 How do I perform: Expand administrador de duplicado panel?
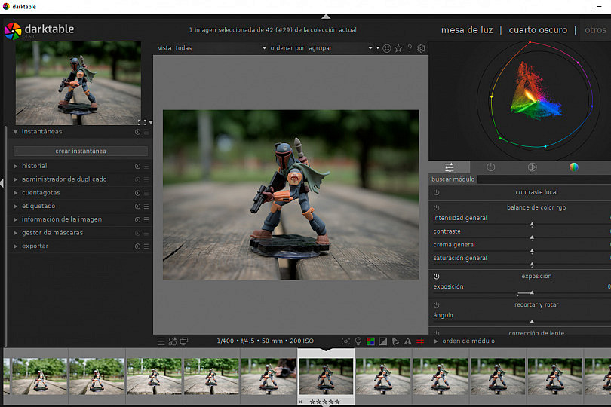(16, 179)
